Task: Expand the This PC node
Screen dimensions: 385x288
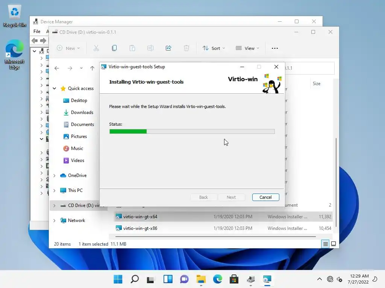Action: (x=55, y=190)
